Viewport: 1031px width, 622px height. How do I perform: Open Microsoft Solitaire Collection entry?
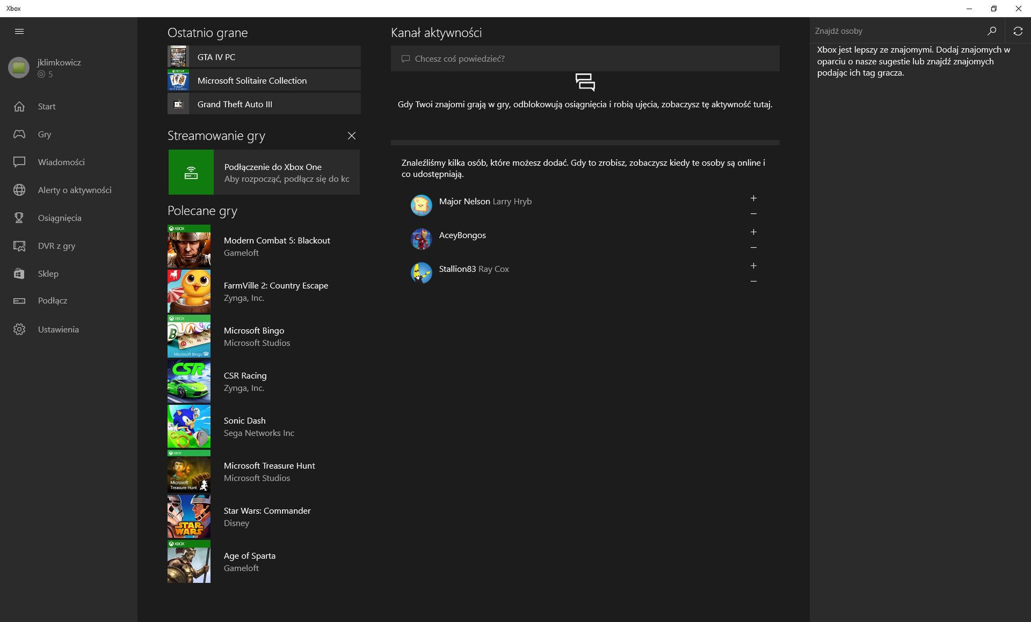tap(264, 80)
